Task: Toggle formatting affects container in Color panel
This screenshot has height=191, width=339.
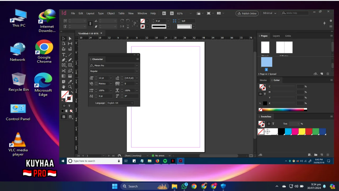Action: (x=260, y=94)
